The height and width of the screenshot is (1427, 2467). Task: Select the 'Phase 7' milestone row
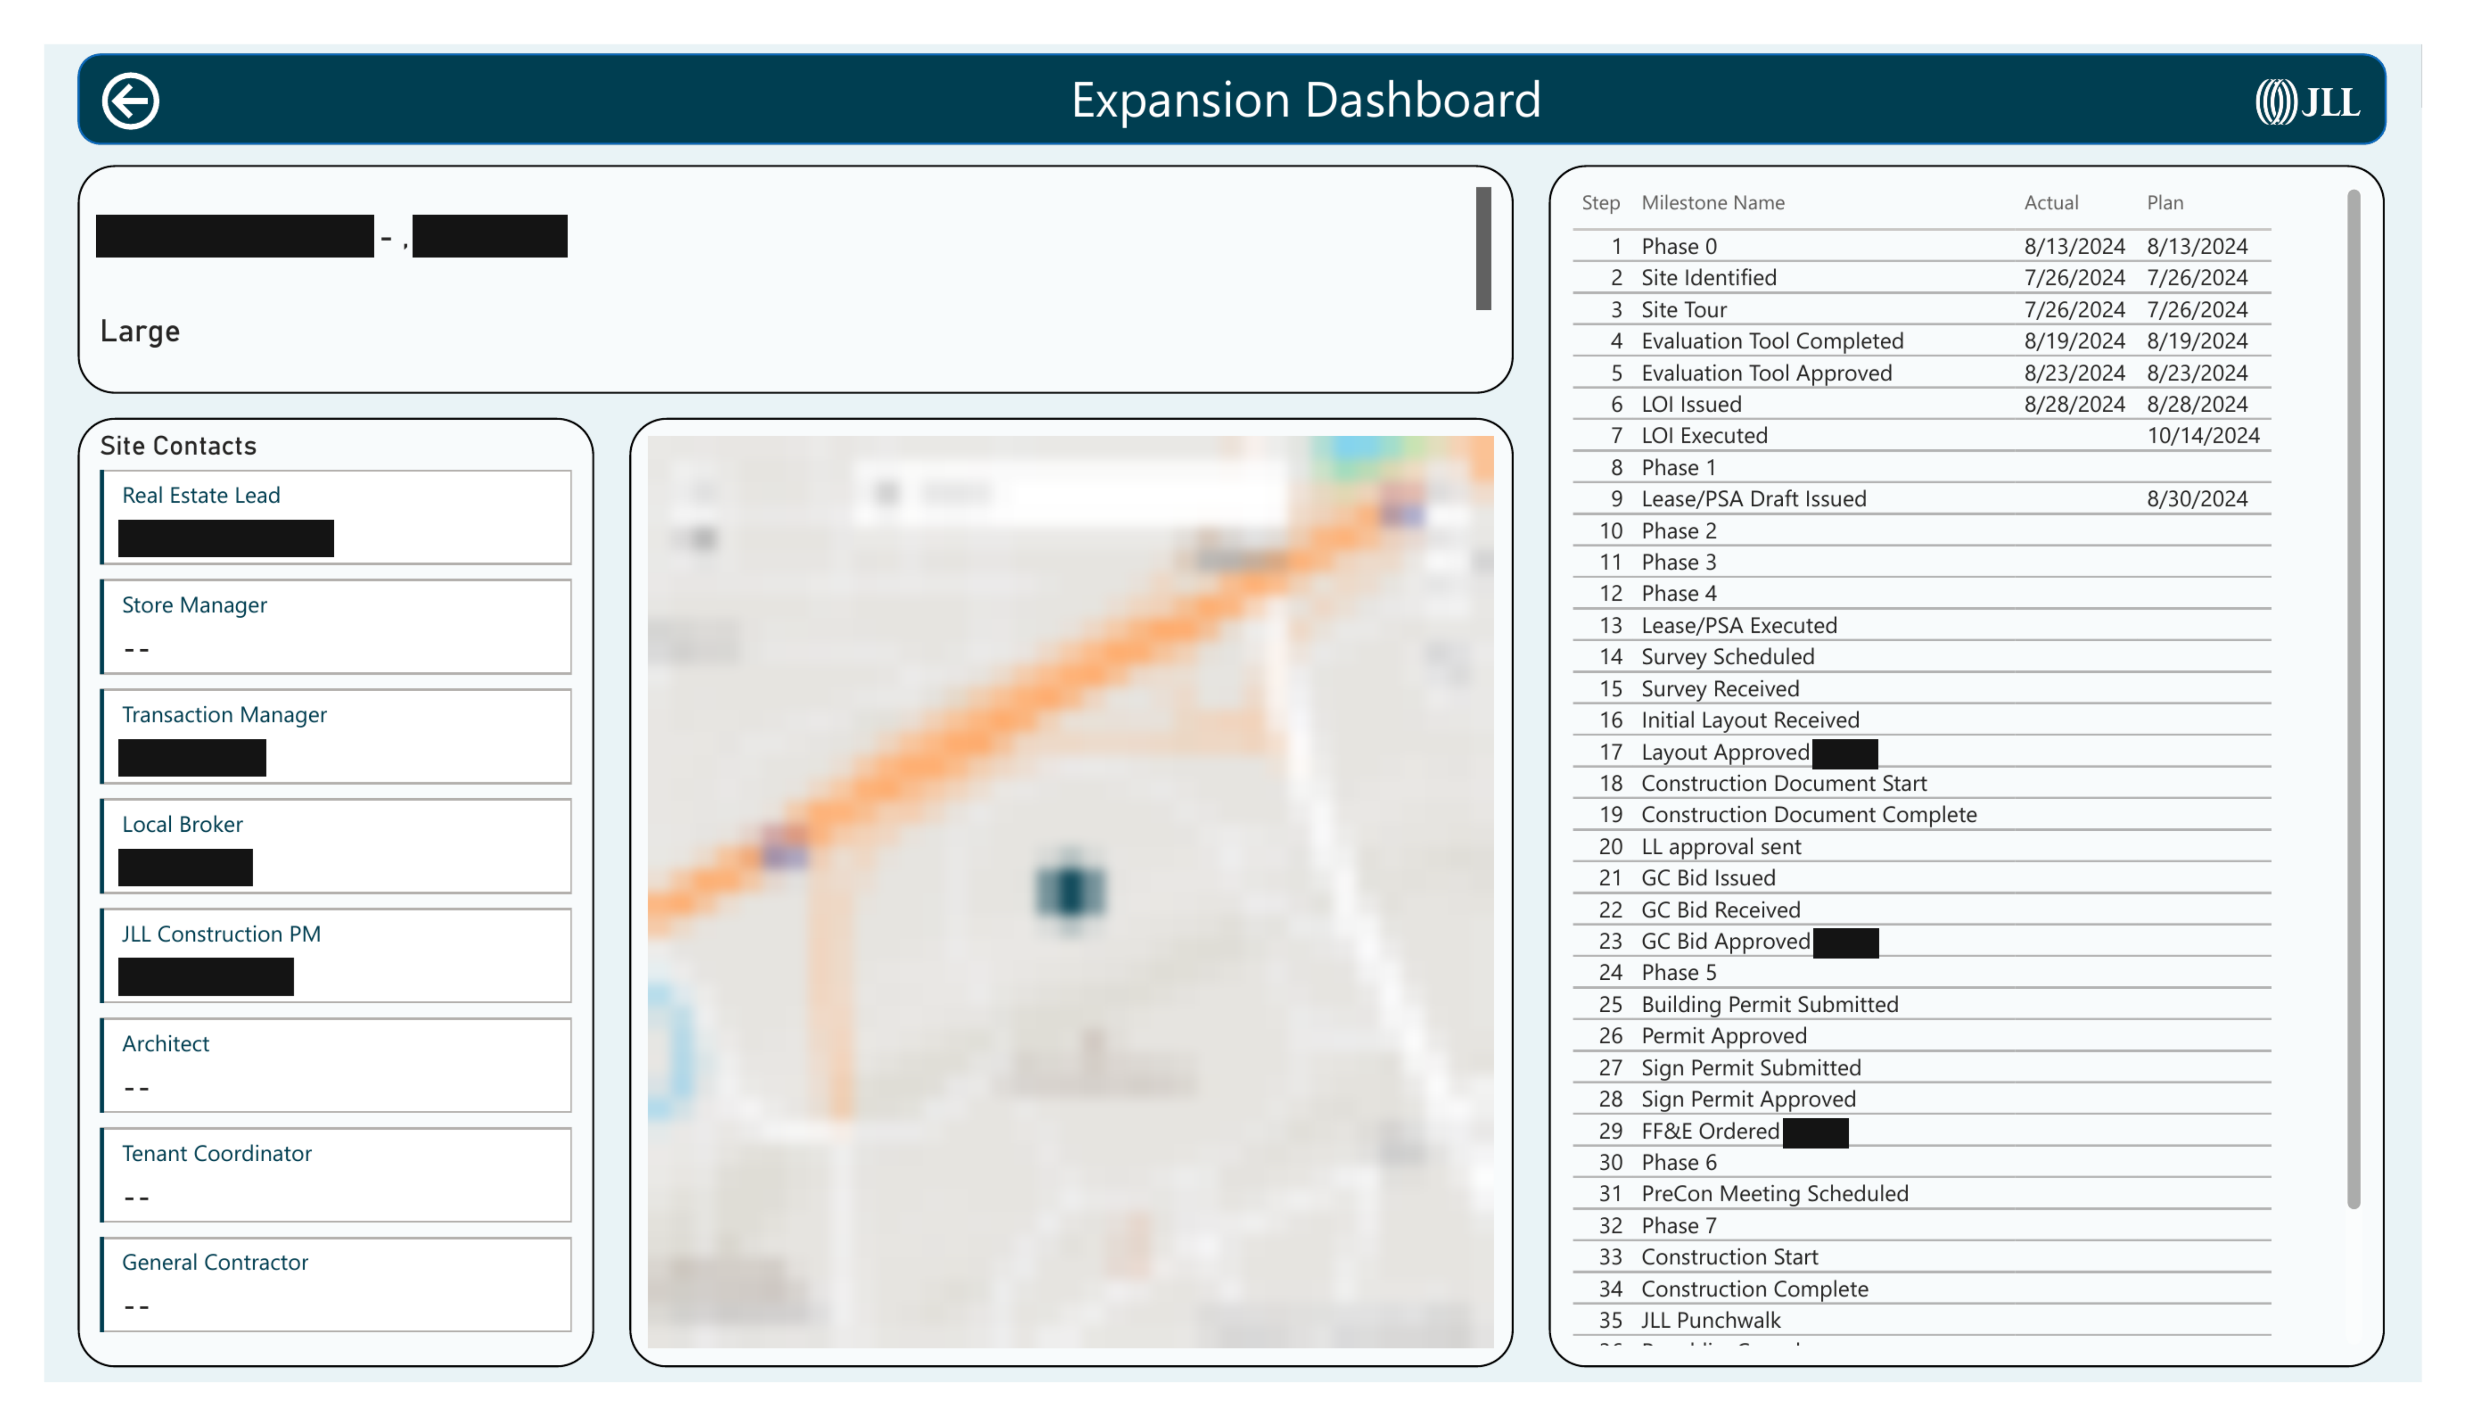point(1922,1225)
